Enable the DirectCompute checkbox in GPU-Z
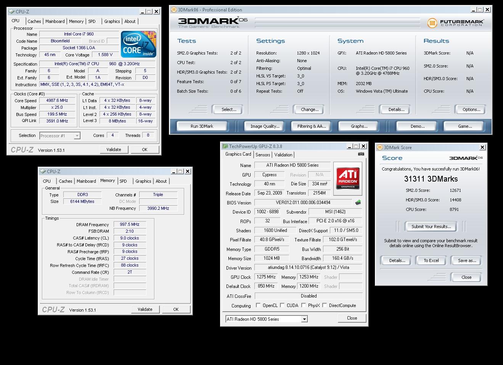Screen dimensions: 503x365 click(x=325, y=305)
